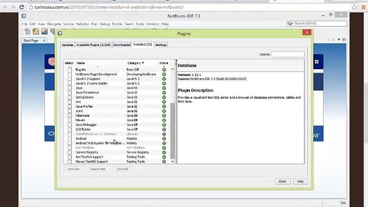Select the Installed tab

[143, 44]
